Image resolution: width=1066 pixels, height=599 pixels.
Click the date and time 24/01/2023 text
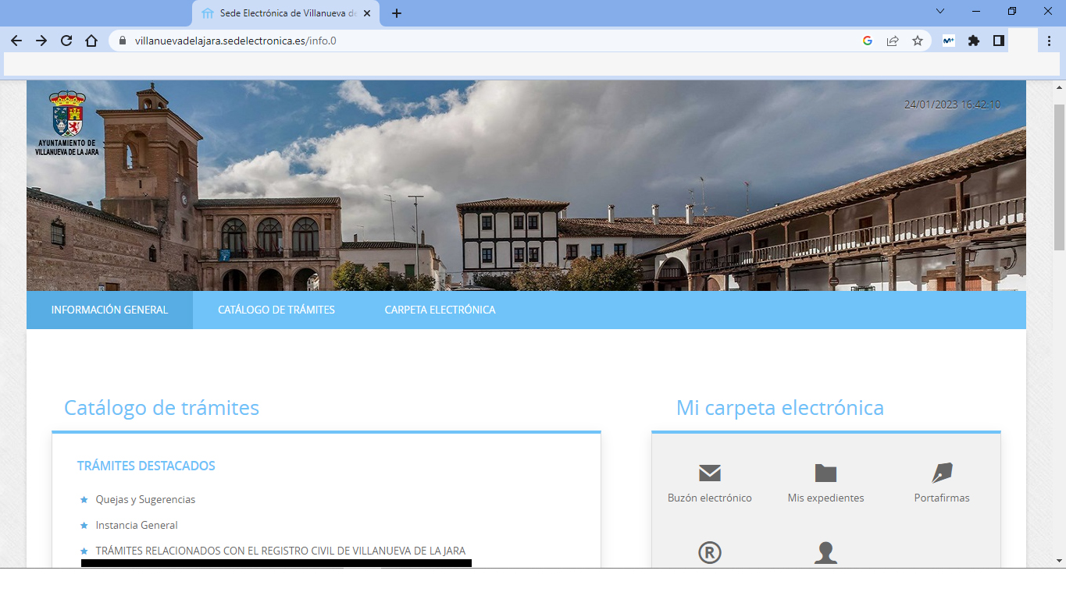click(x=952, y=105)
